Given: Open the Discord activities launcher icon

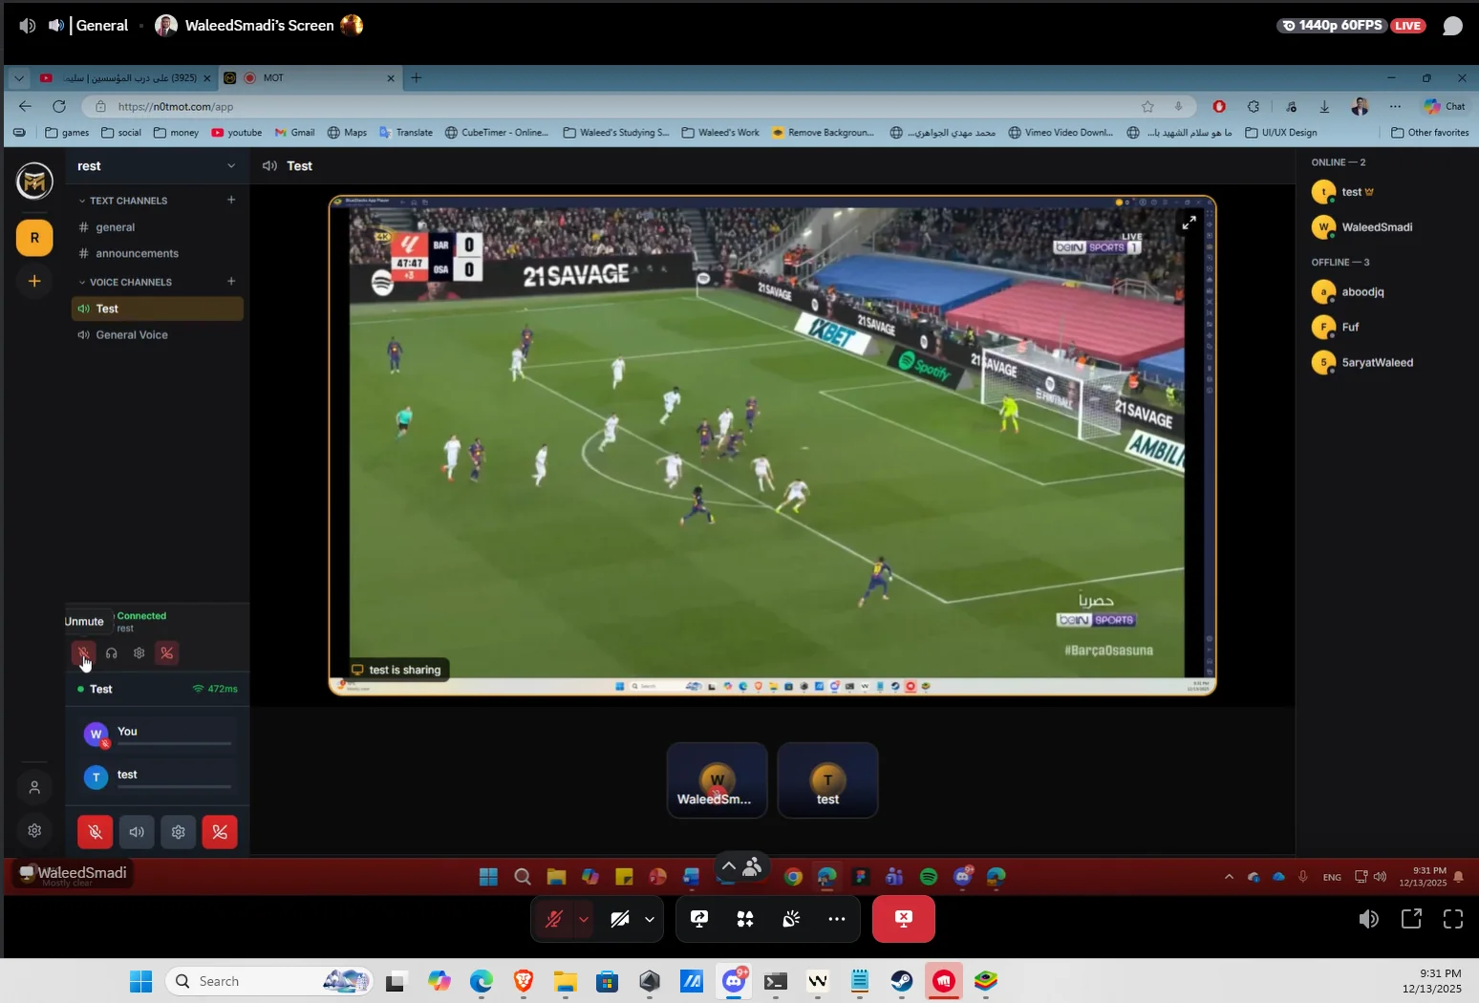Looking at the screenshot, I should click(745, 919).
